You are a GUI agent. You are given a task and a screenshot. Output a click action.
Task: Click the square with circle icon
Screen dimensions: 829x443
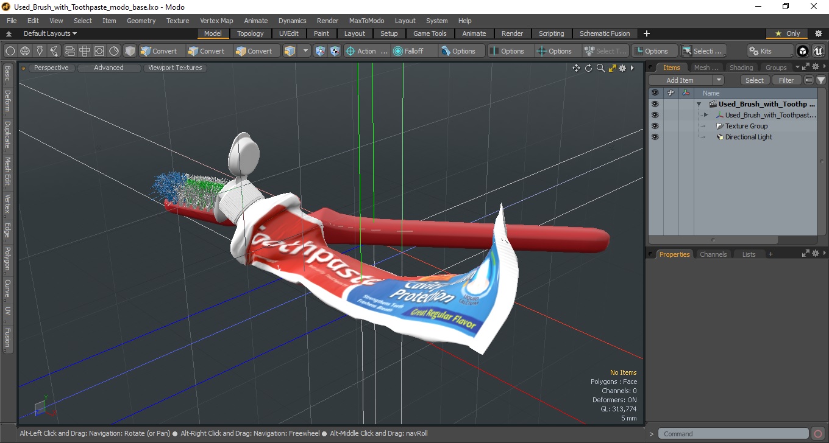[x=99, y=51]
